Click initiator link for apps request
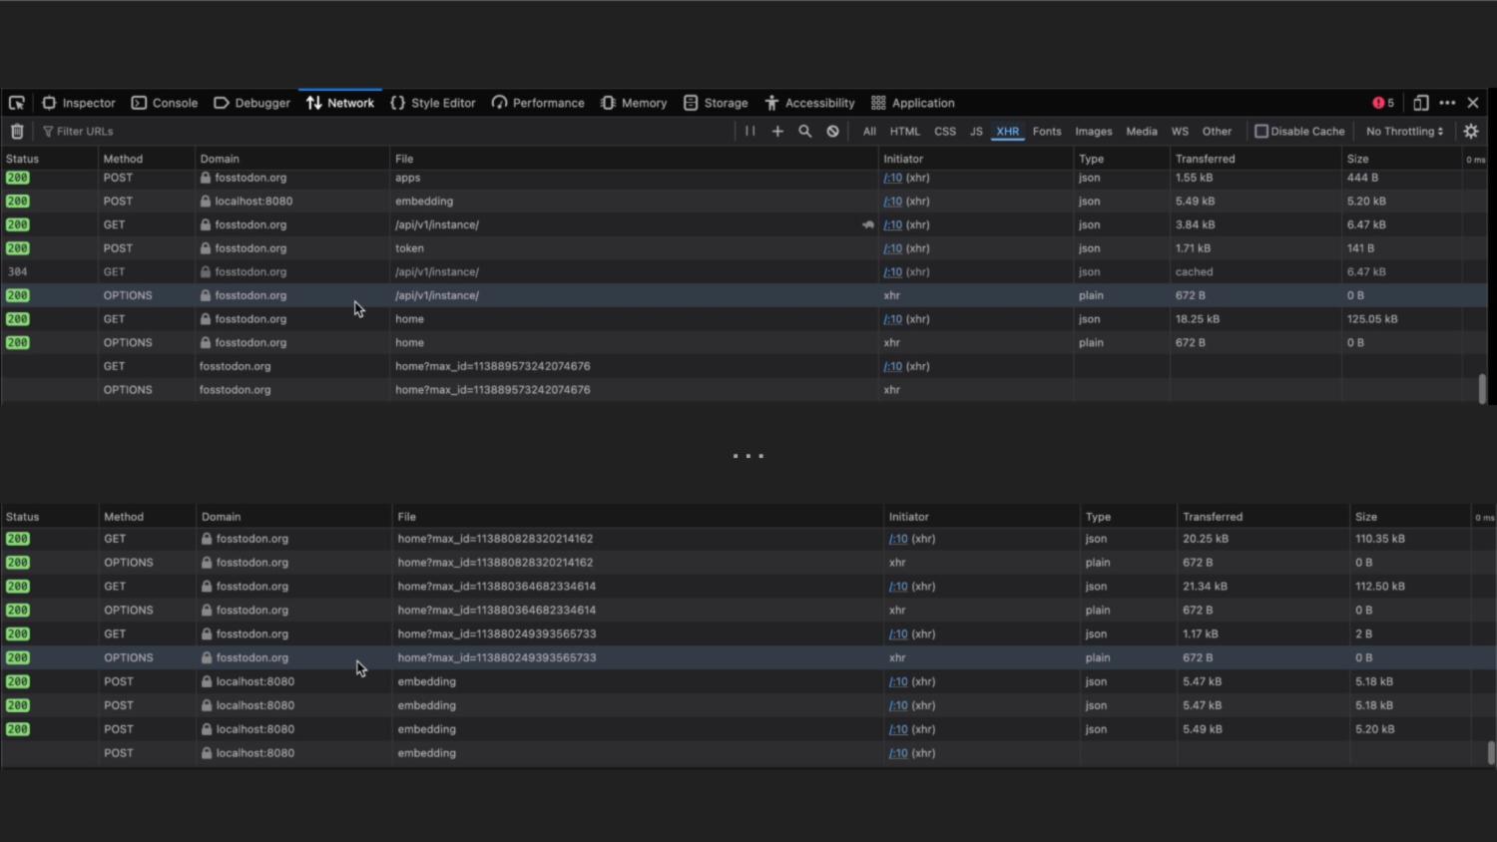The width and height of the screenshot is (1497, 842). (892, 178)
